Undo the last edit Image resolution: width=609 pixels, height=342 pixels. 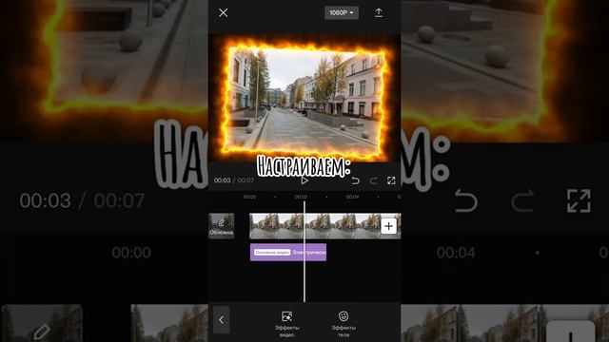coord(355,180)
